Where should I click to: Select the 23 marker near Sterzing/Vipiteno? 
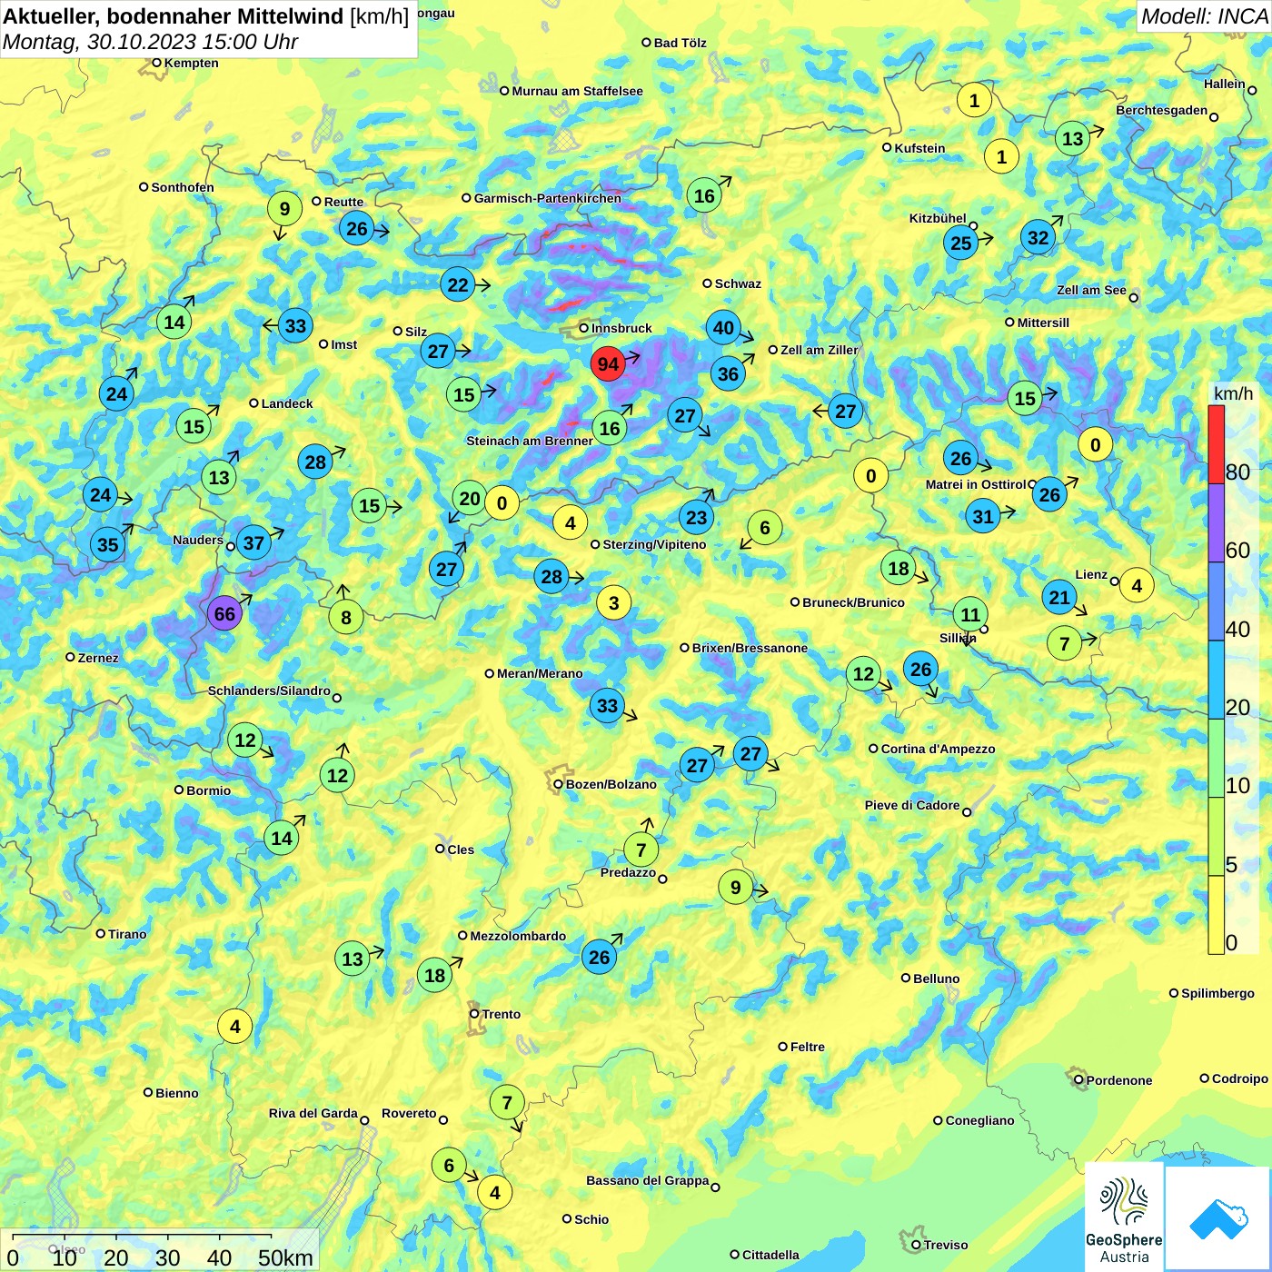[696, 518]
